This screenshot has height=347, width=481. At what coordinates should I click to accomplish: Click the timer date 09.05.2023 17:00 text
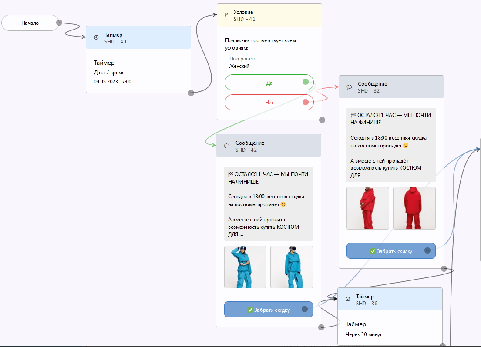[x=112, y=82]
